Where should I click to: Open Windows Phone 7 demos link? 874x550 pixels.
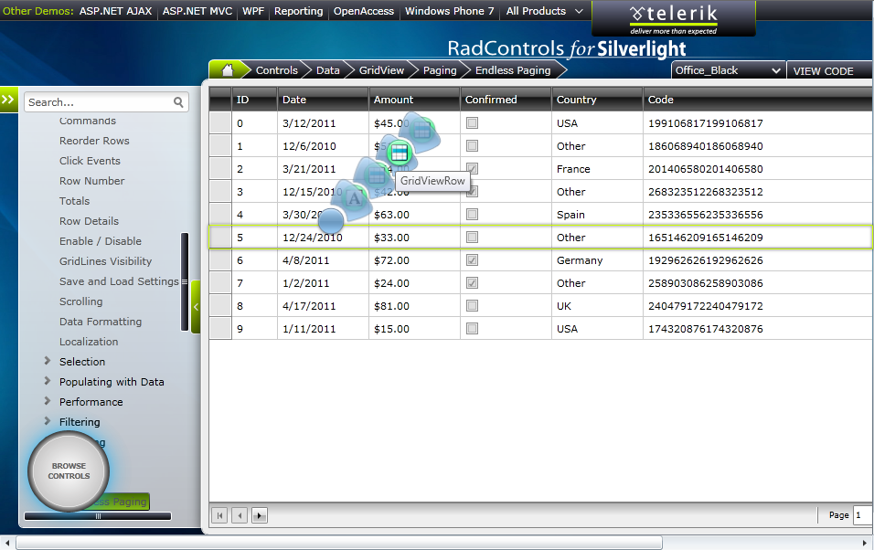[449, 11]
